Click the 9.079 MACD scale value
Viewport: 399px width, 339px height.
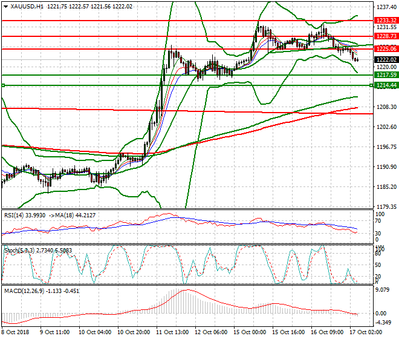[383, 290]
